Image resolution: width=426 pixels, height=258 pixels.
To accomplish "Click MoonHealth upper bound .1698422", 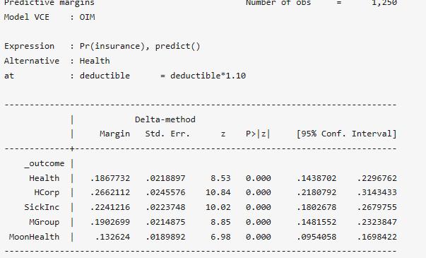I will coord(377,237).
